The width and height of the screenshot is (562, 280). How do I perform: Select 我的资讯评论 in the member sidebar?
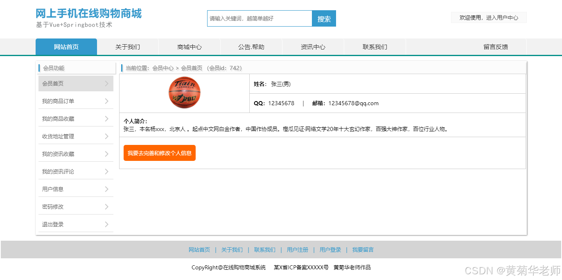(76, 172)
